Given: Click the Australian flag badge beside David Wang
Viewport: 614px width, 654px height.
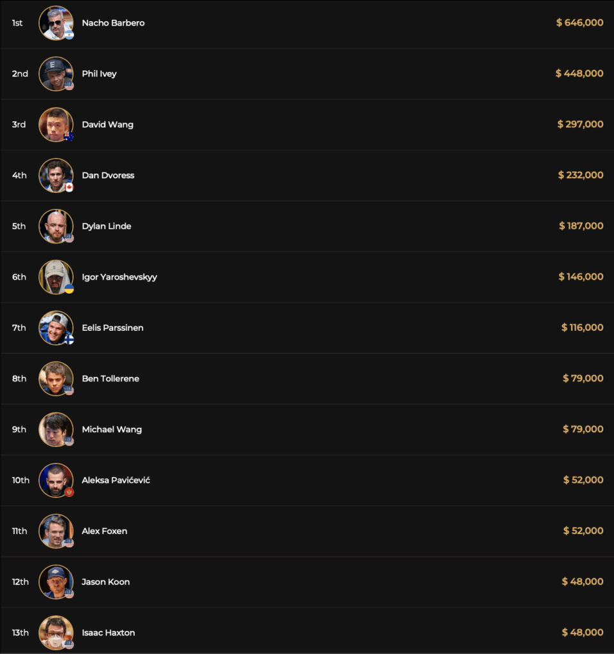Looking at the screenshot, I should pos(69,136).
